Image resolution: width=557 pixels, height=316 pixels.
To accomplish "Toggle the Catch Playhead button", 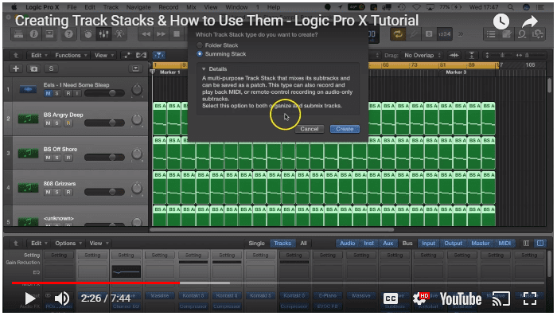I will (159, 55).
